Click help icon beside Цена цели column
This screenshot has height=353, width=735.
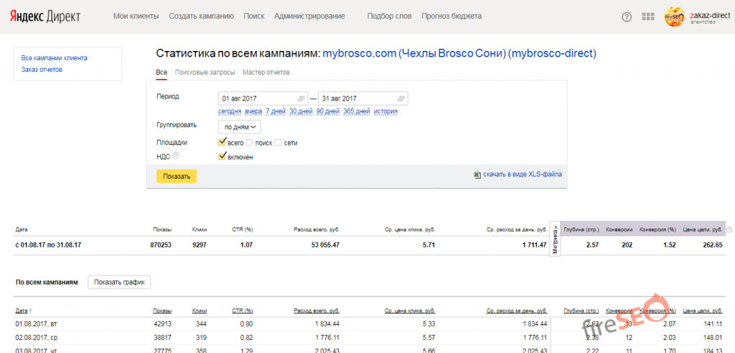pos(729,230)
